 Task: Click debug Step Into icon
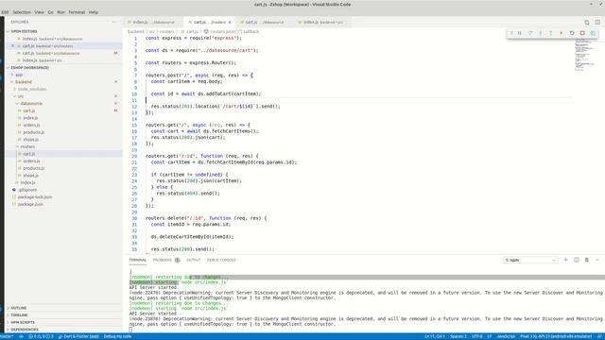[541, 33]
